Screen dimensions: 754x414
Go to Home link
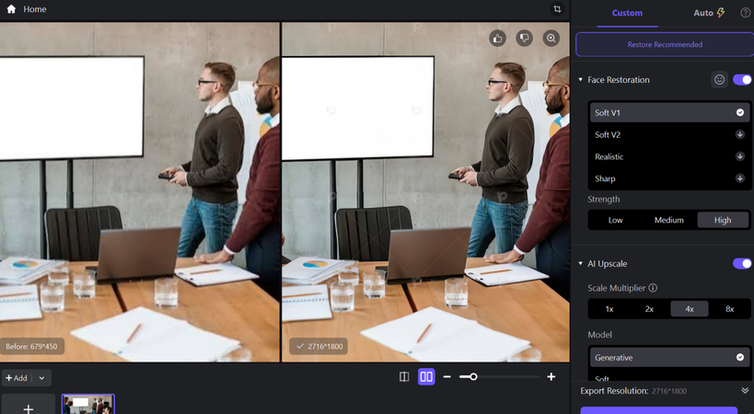click(x=35, y=9)
